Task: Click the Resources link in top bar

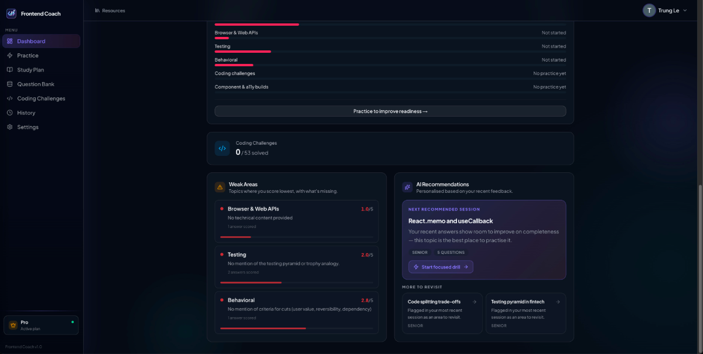Action: (110, 11)
